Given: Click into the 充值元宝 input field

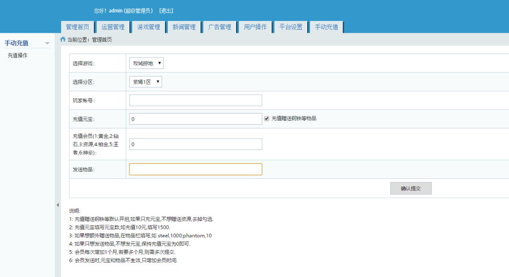Looking at the screenshot, I should [195, 119].
